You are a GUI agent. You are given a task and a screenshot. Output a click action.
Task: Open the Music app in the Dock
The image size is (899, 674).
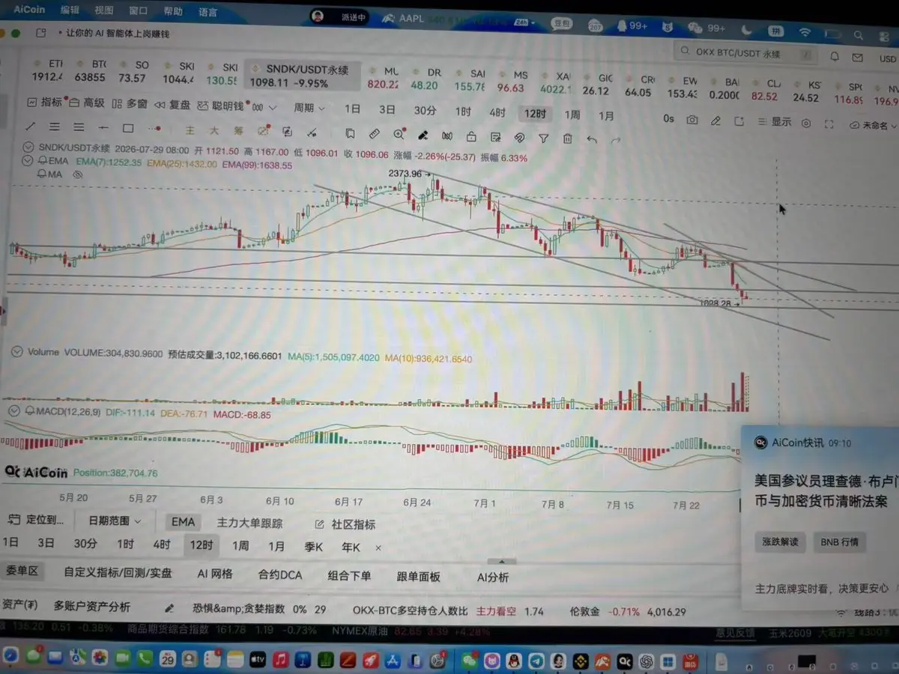click(x=281, y=659)
